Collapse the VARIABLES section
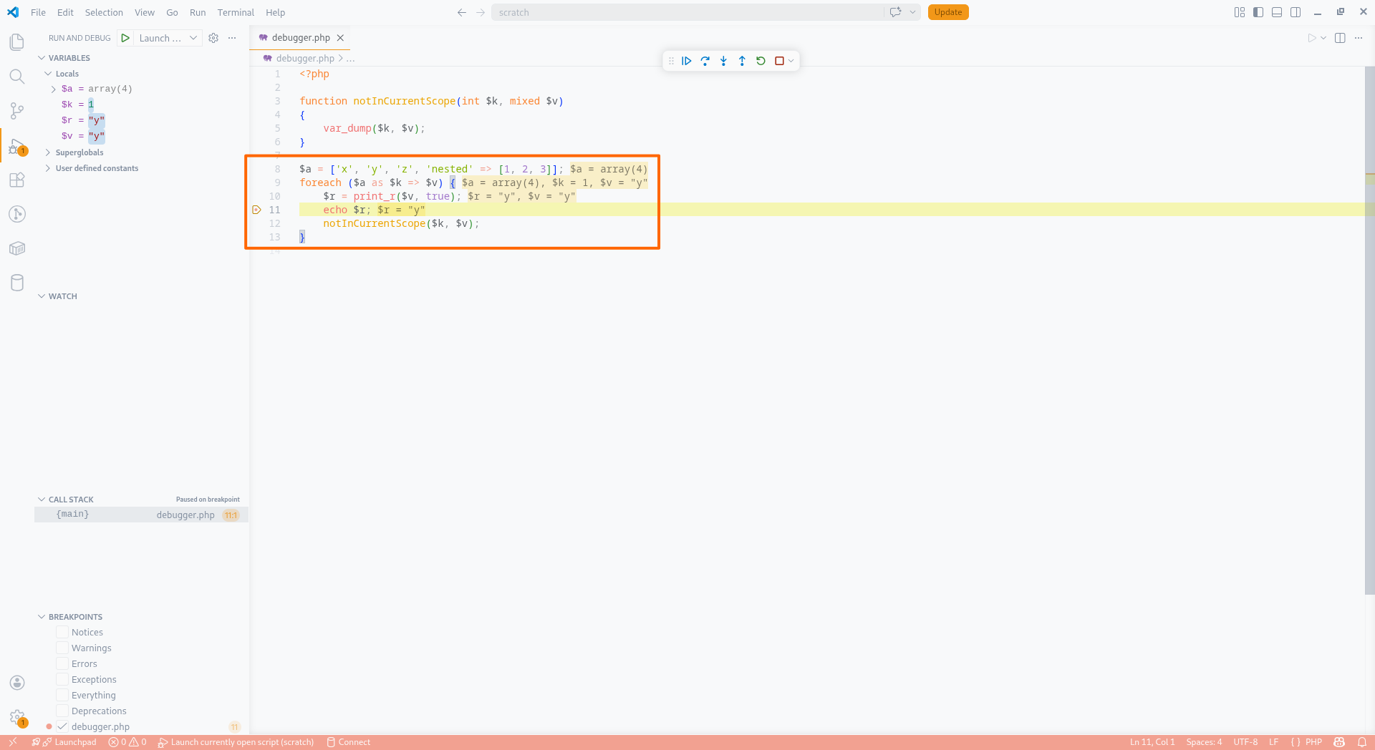Viewport: 1375px width, 750px height. tap(42, 58)
